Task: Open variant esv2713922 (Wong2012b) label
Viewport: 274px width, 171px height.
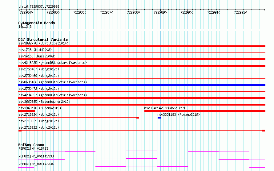Action: pyautogui.click(x=39, y=127)
